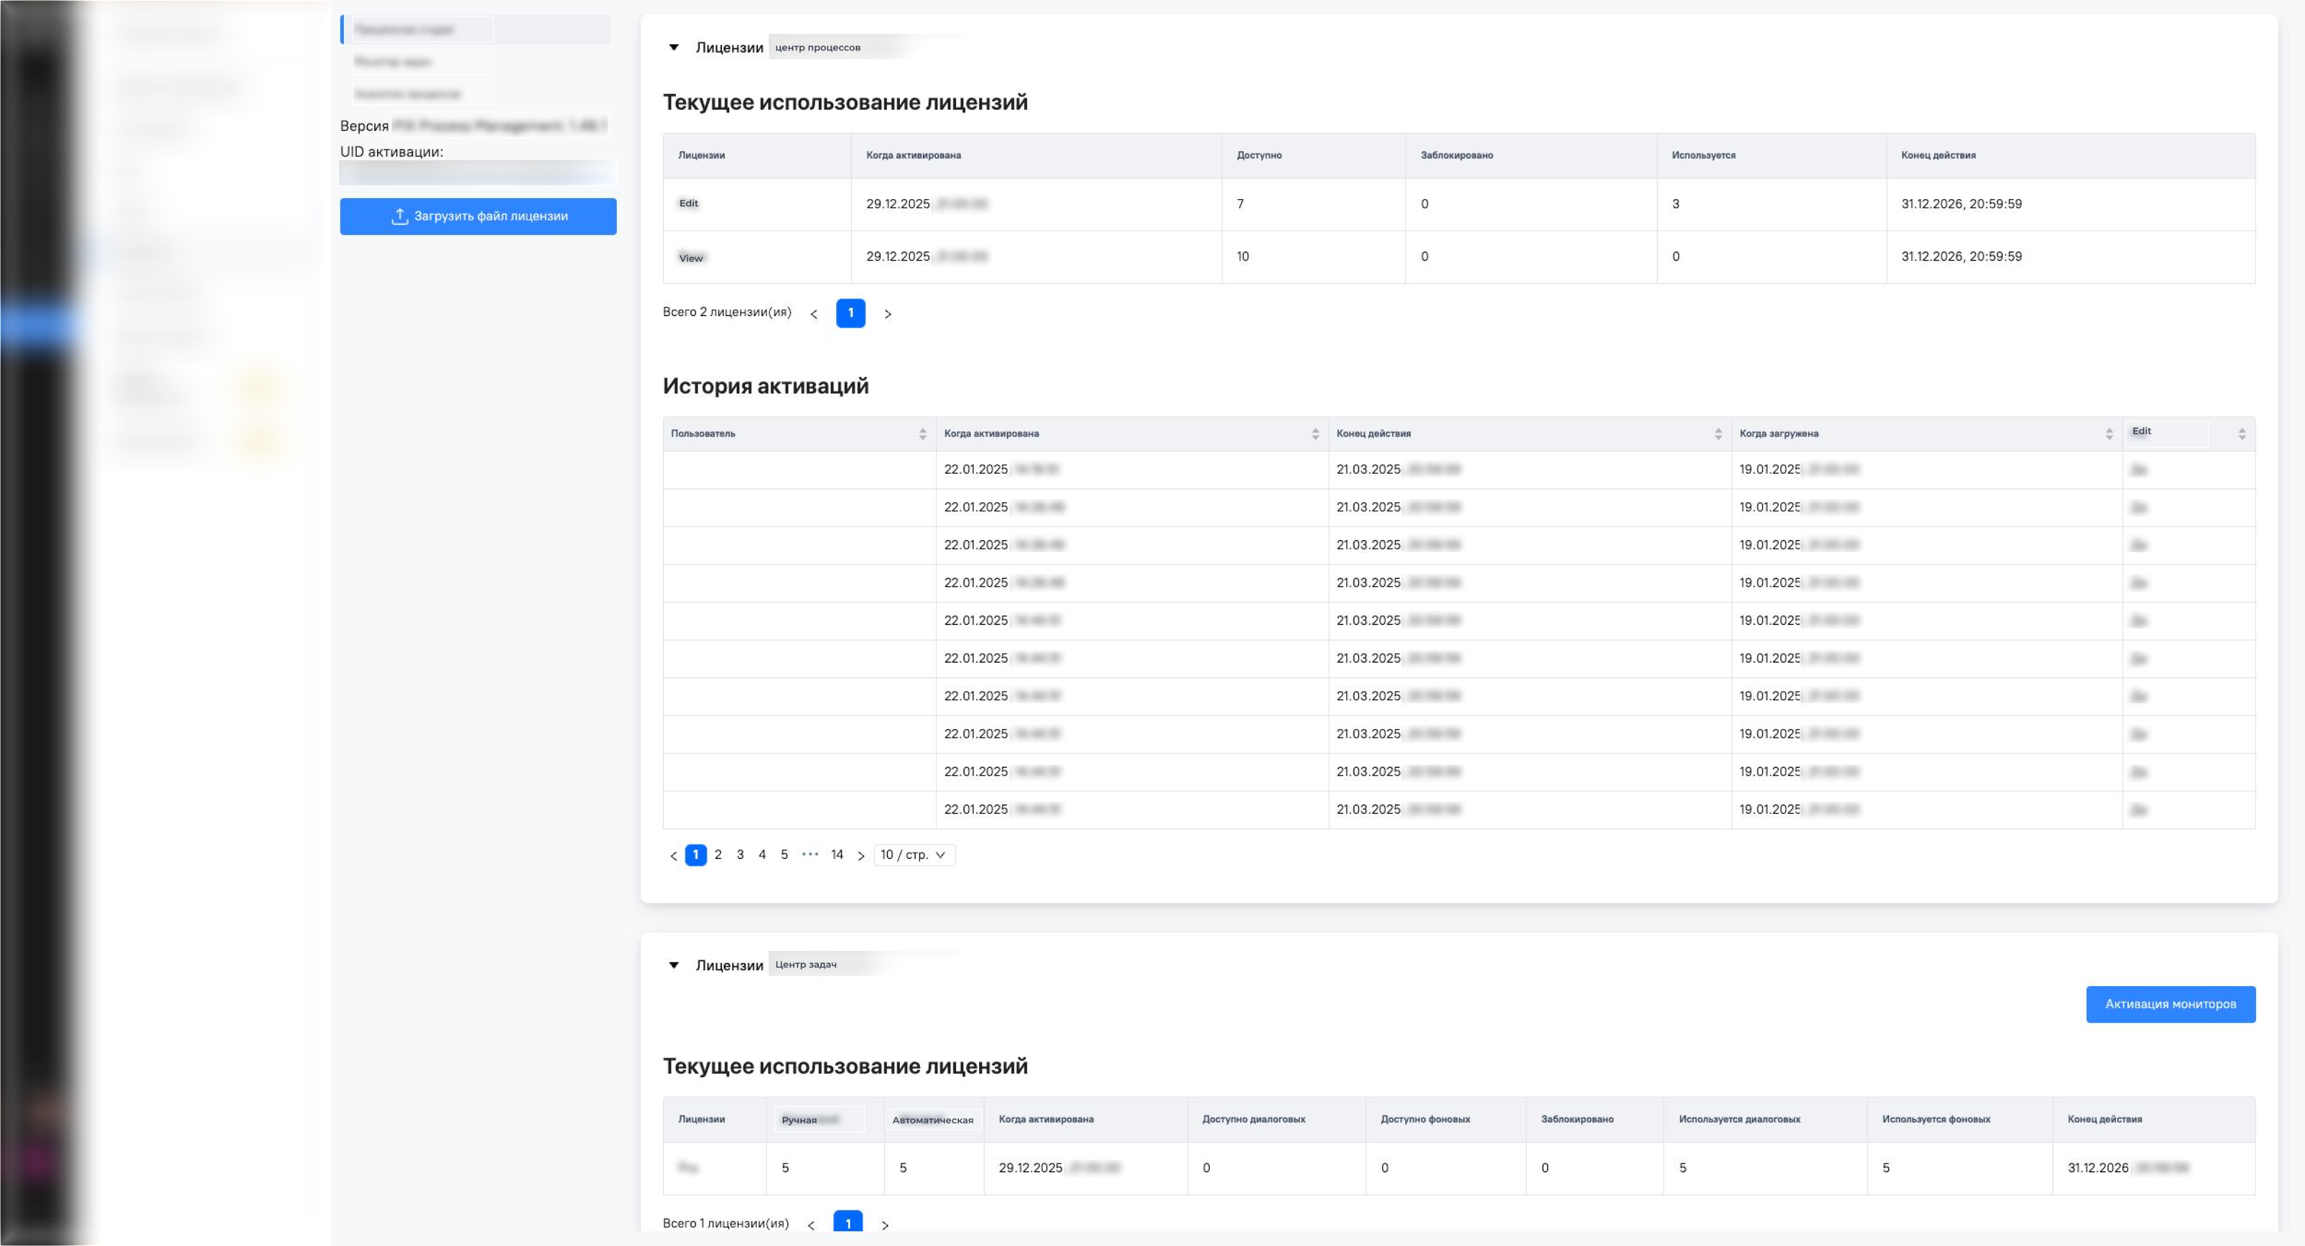Sort activation history by Когда активирована
The height and width of the screenshot is (1246, 2305).
pos(1315,434)
